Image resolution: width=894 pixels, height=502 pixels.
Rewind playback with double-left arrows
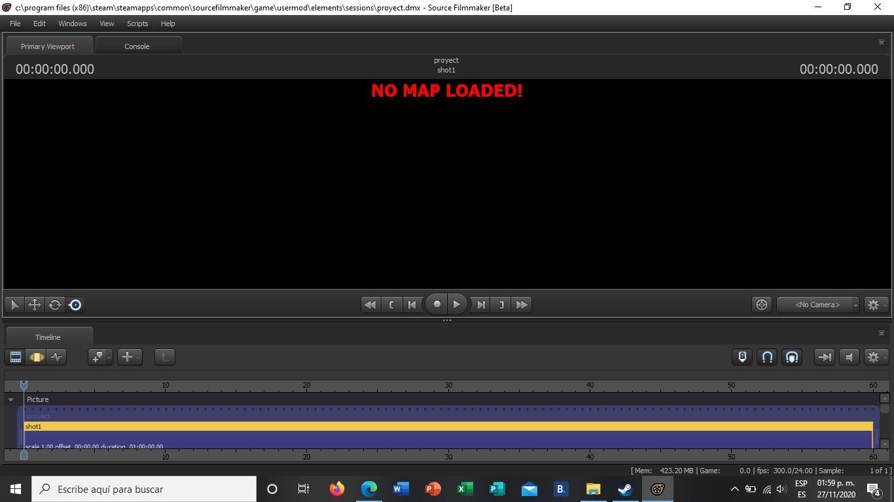click(x=370, y=305)
